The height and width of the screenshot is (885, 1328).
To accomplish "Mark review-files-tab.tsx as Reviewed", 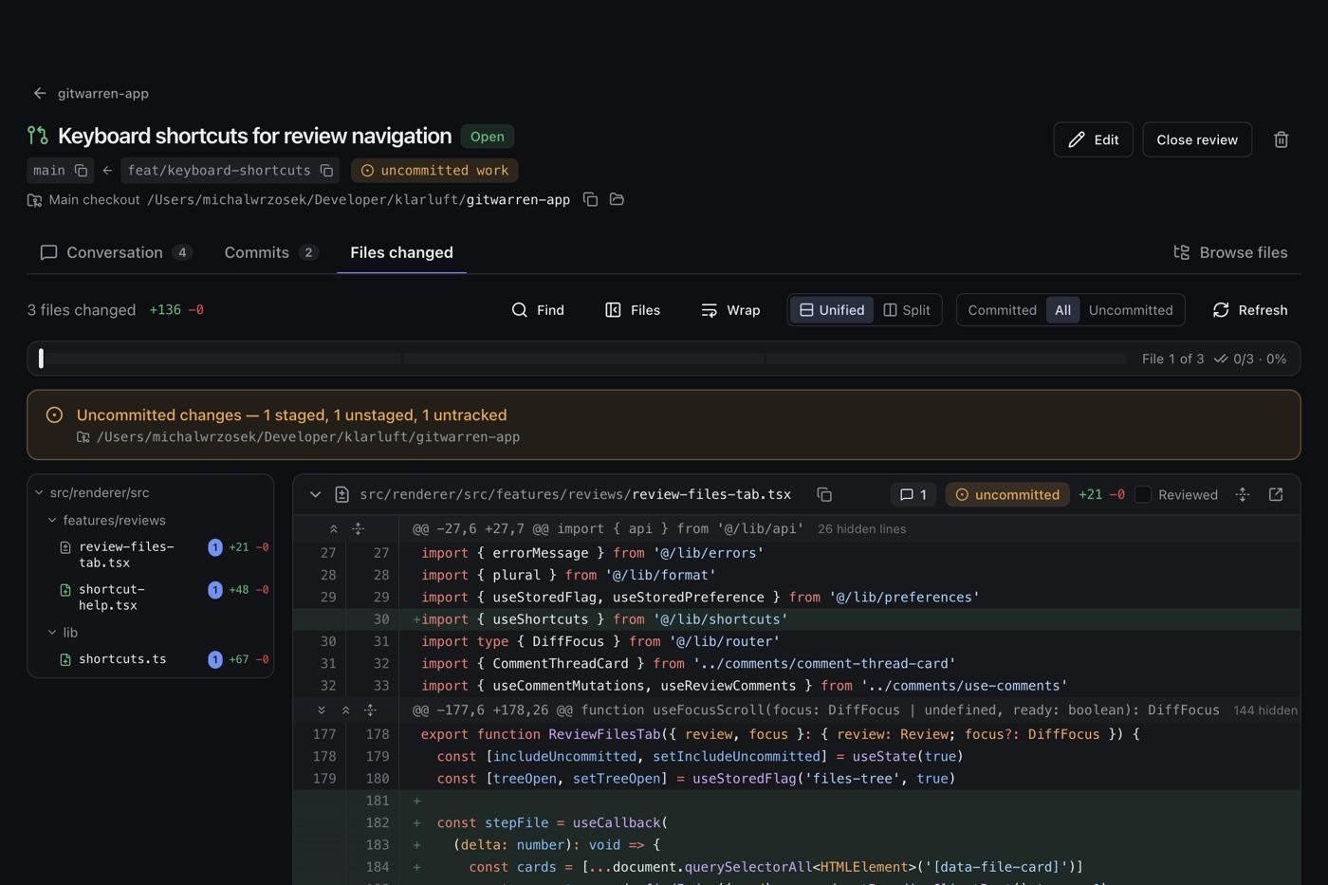I will (x=1143, y=494).
